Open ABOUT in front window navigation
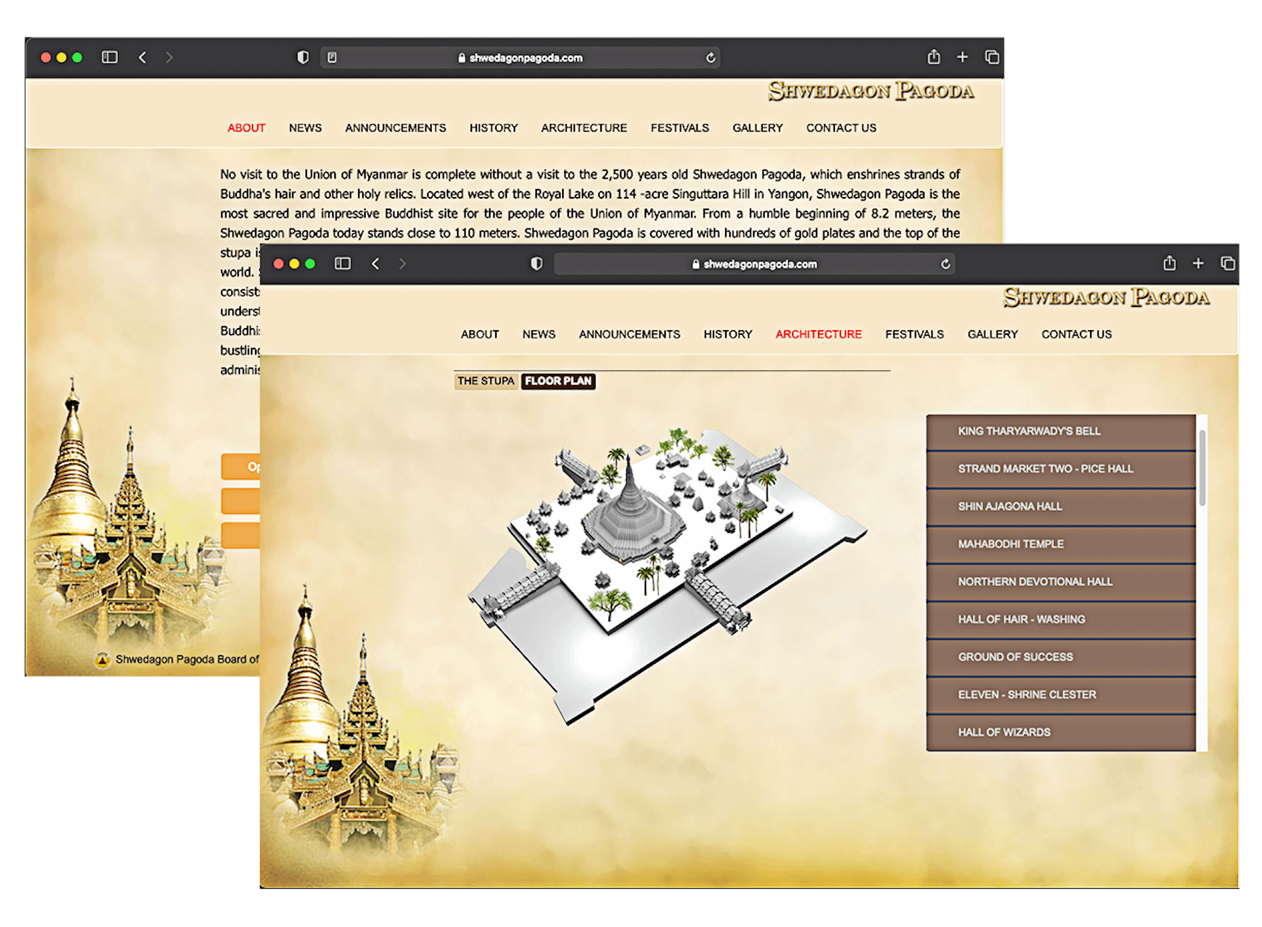The height and width of the screenshot is (927, 1262). pyautogui.click(x=480, y=334)
